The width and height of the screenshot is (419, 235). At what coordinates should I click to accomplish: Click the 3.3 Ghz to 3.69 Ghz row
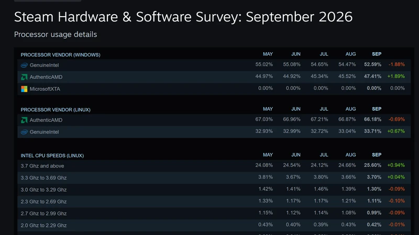(x=214, y=178)
